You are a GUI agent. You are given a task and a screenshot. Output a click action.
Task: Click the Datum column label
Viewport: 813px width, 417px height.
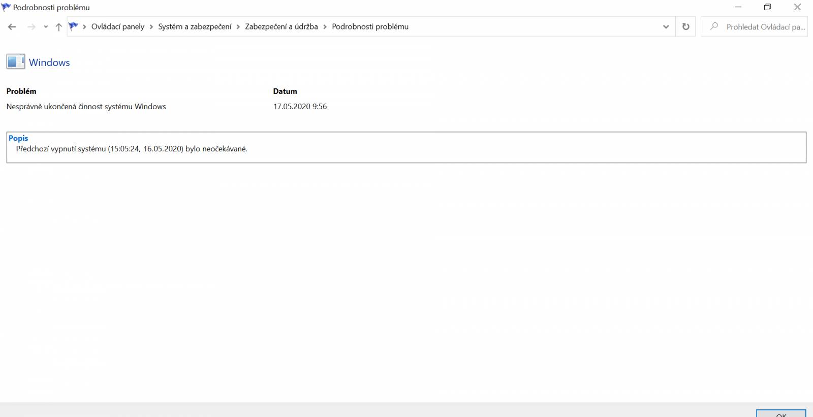coord(285,91)
